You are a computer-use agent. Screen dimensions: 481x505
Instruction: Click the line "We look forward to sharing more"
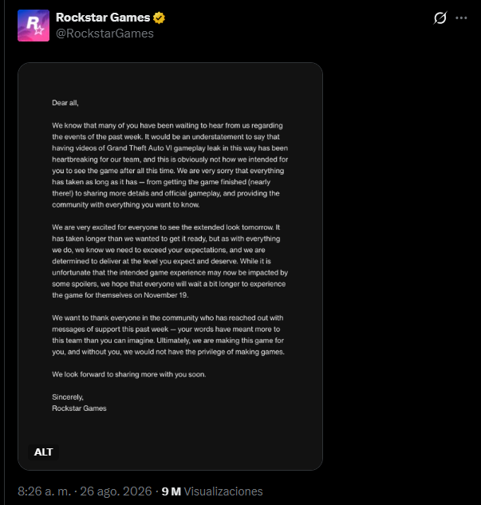point(129,374)
